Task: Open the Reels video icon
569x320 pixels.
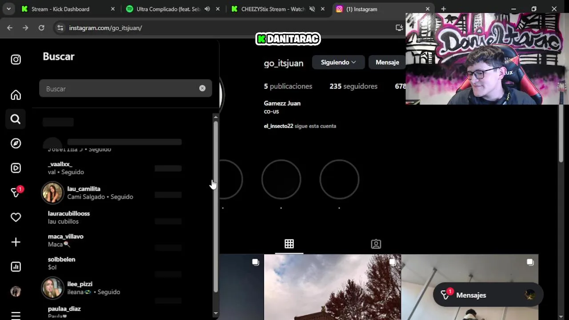Action: pos(16,168)
